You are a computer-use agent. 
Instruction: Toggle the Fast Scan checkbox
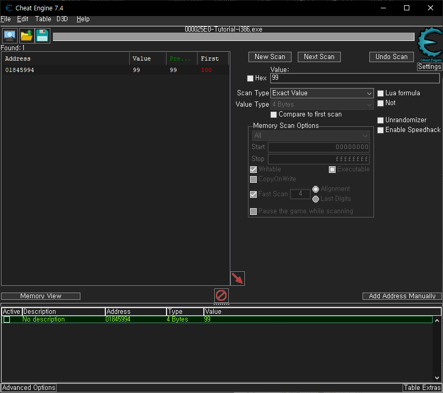click(254, 194)
